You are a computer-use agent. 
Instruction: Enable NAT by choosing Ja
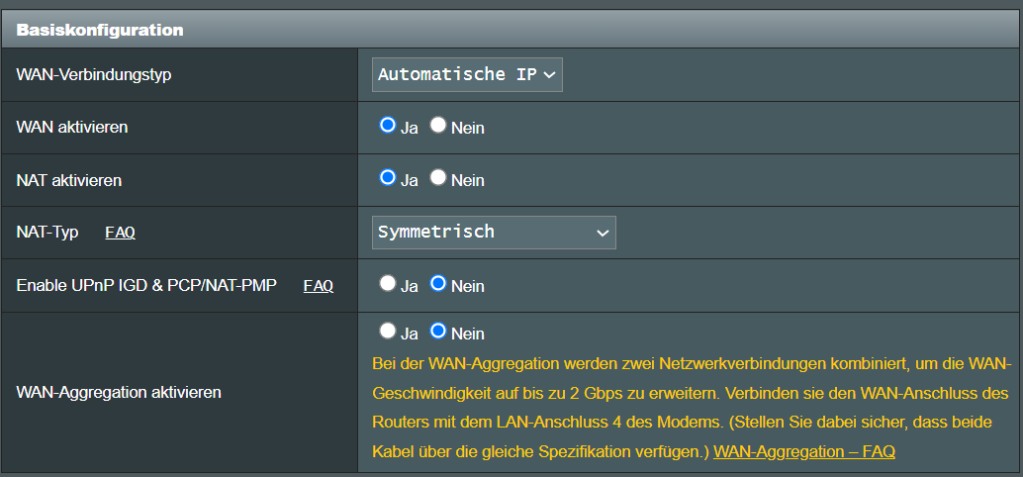pyautogui.click(x=388, y=177)
